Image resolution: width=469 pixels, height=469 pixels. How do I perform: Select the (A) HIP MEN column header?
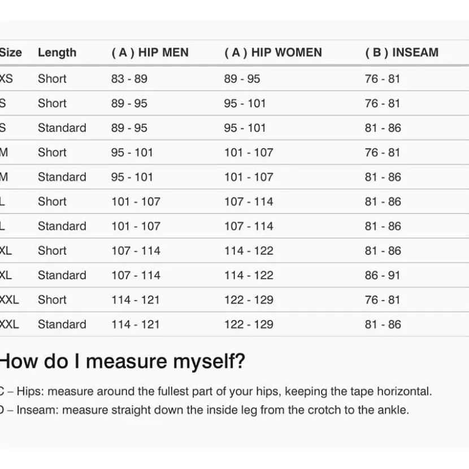pyautogui.click(x=150, y=53)
